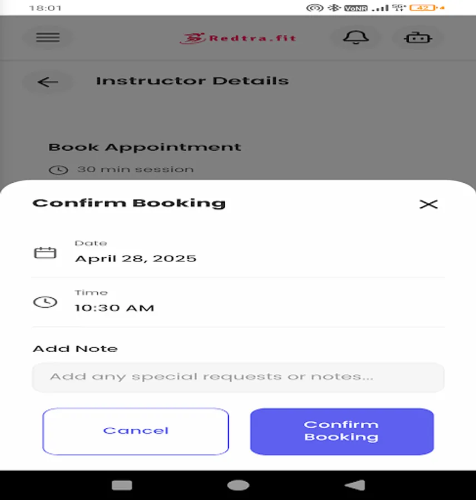Screen dimensions: 476x500
Task: Select the April 28, 2025 date
Action: [136, 258]
